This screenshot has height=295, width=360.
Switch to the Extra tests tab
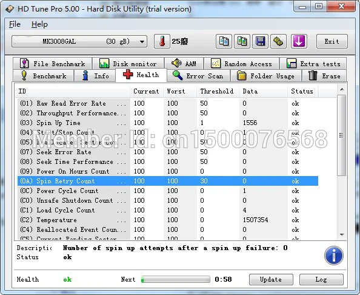[x=313, y=64]
